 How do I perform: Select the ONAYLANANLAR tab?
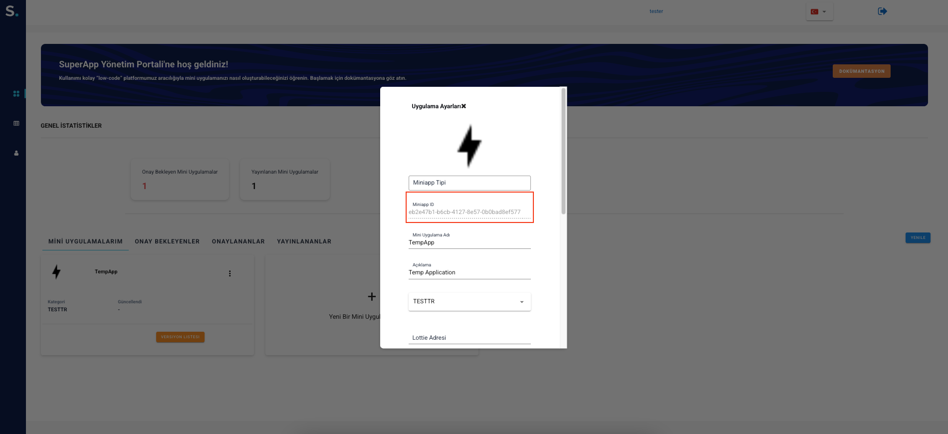click(x=238, y=241)
